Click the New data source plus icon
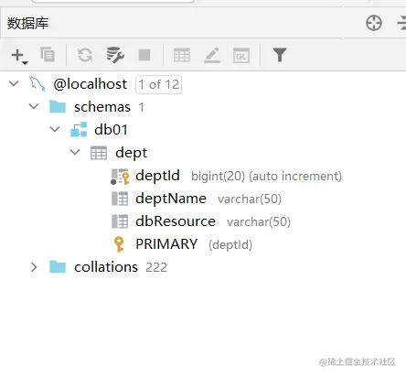 (19, 56)
